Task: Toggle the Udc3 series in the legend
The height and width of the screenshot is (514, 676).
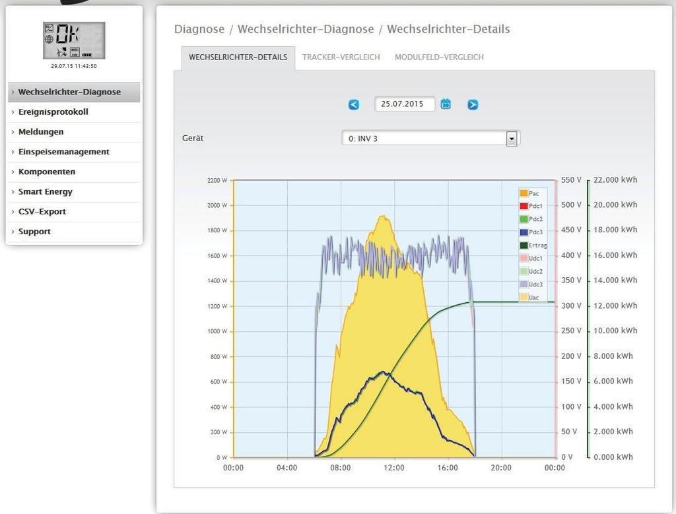Action: pos(531,284)
